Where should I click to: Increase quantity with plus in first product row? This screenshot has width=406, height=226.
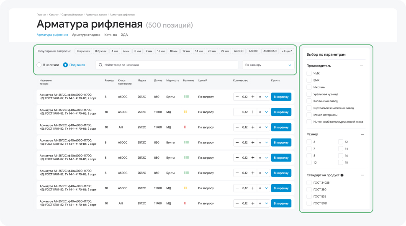coord(253,97)
